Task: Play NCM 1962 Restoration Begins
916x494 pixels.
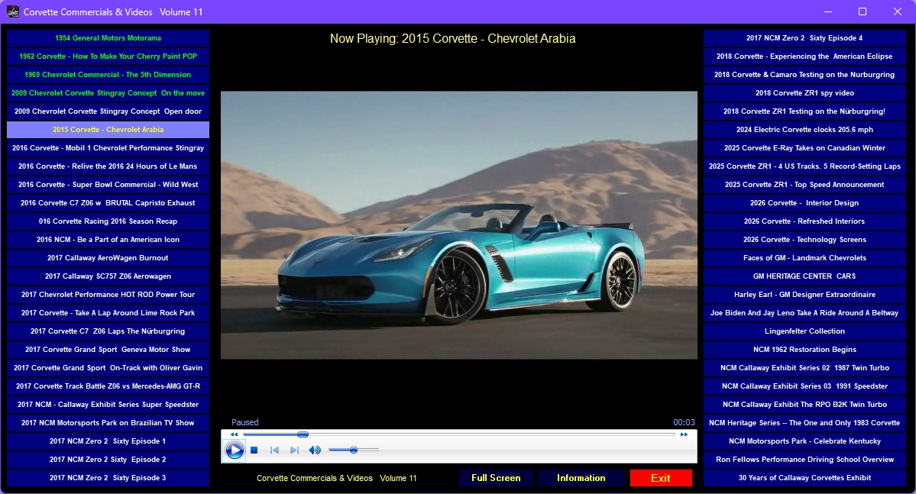Action: [804, 349]
